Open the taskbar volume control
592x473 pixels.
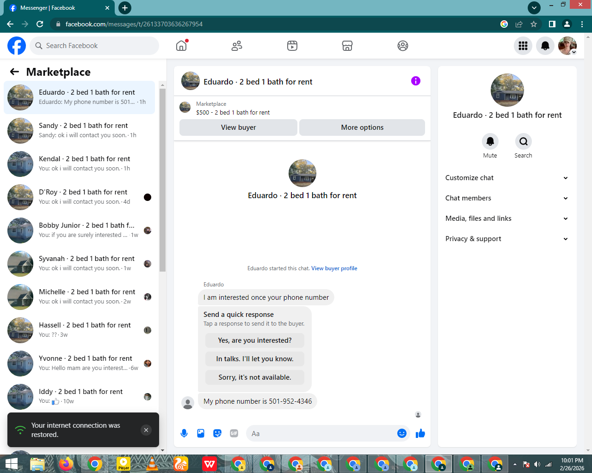pyautogui.click(x=537, y=464)
